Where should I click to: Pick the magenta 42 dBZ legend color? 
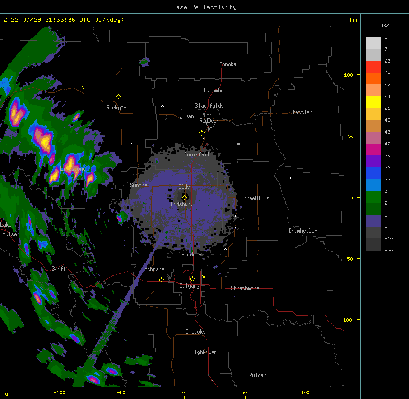pyautogui.click(x=373, y=149)
